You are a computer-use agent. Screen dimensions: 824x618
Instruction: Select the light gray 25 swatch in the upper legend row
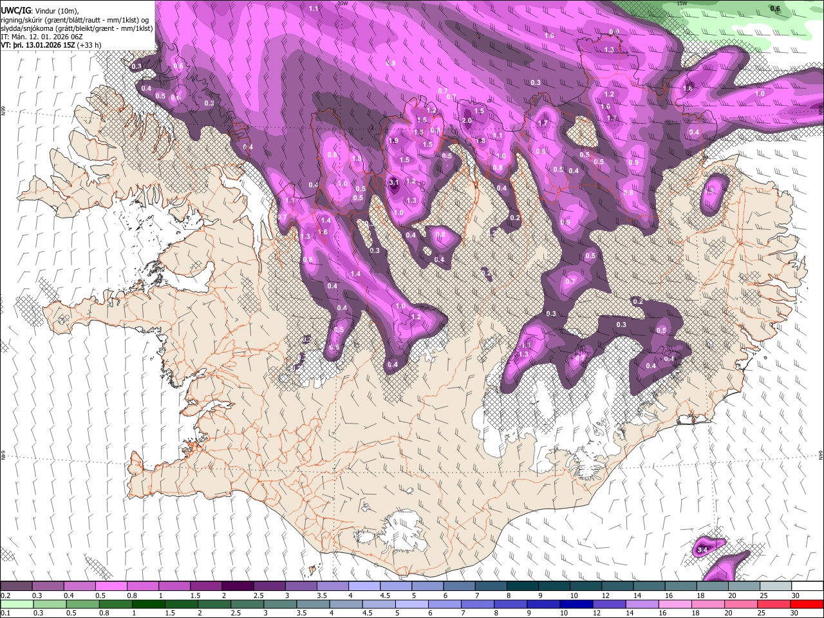[776, 586]
